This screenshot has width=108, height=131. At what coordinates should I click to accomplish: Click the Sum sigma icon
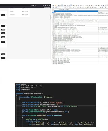tap(63, 9)
